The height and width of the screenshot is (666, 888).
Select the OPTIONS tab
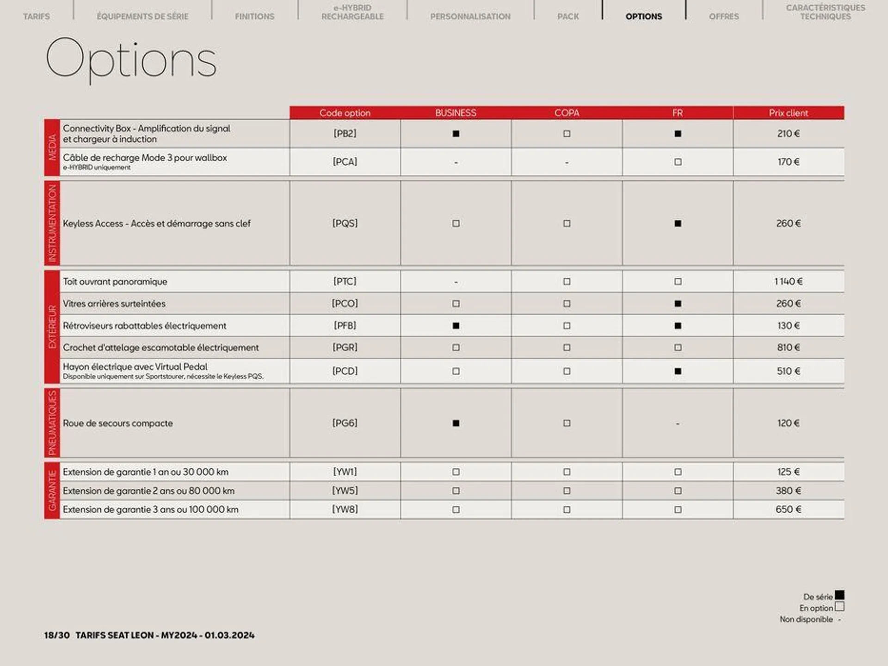click(644, 17)
